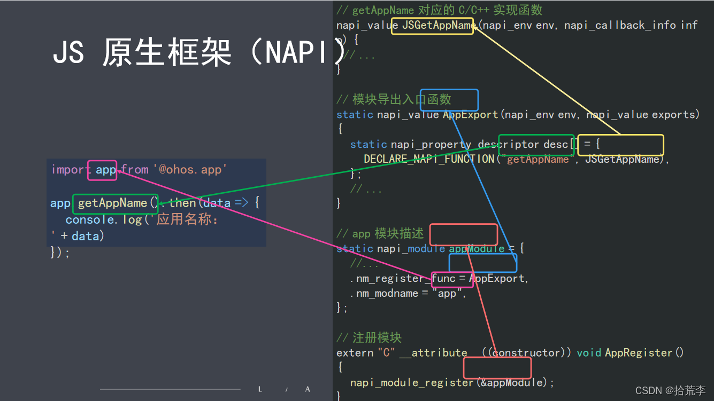714x401 pixels.
Task: Click the green desc highlight box
Action: coord(536,145)
